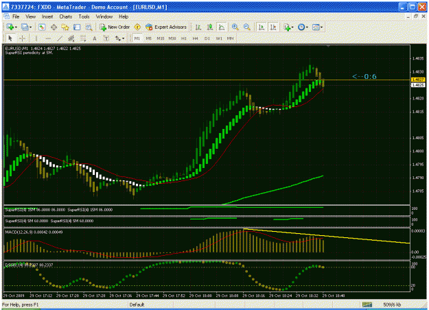Viewport: 429px width, 310px height.
Task: Open the New Chart toolbar icon
Action: tap(10, 27)
